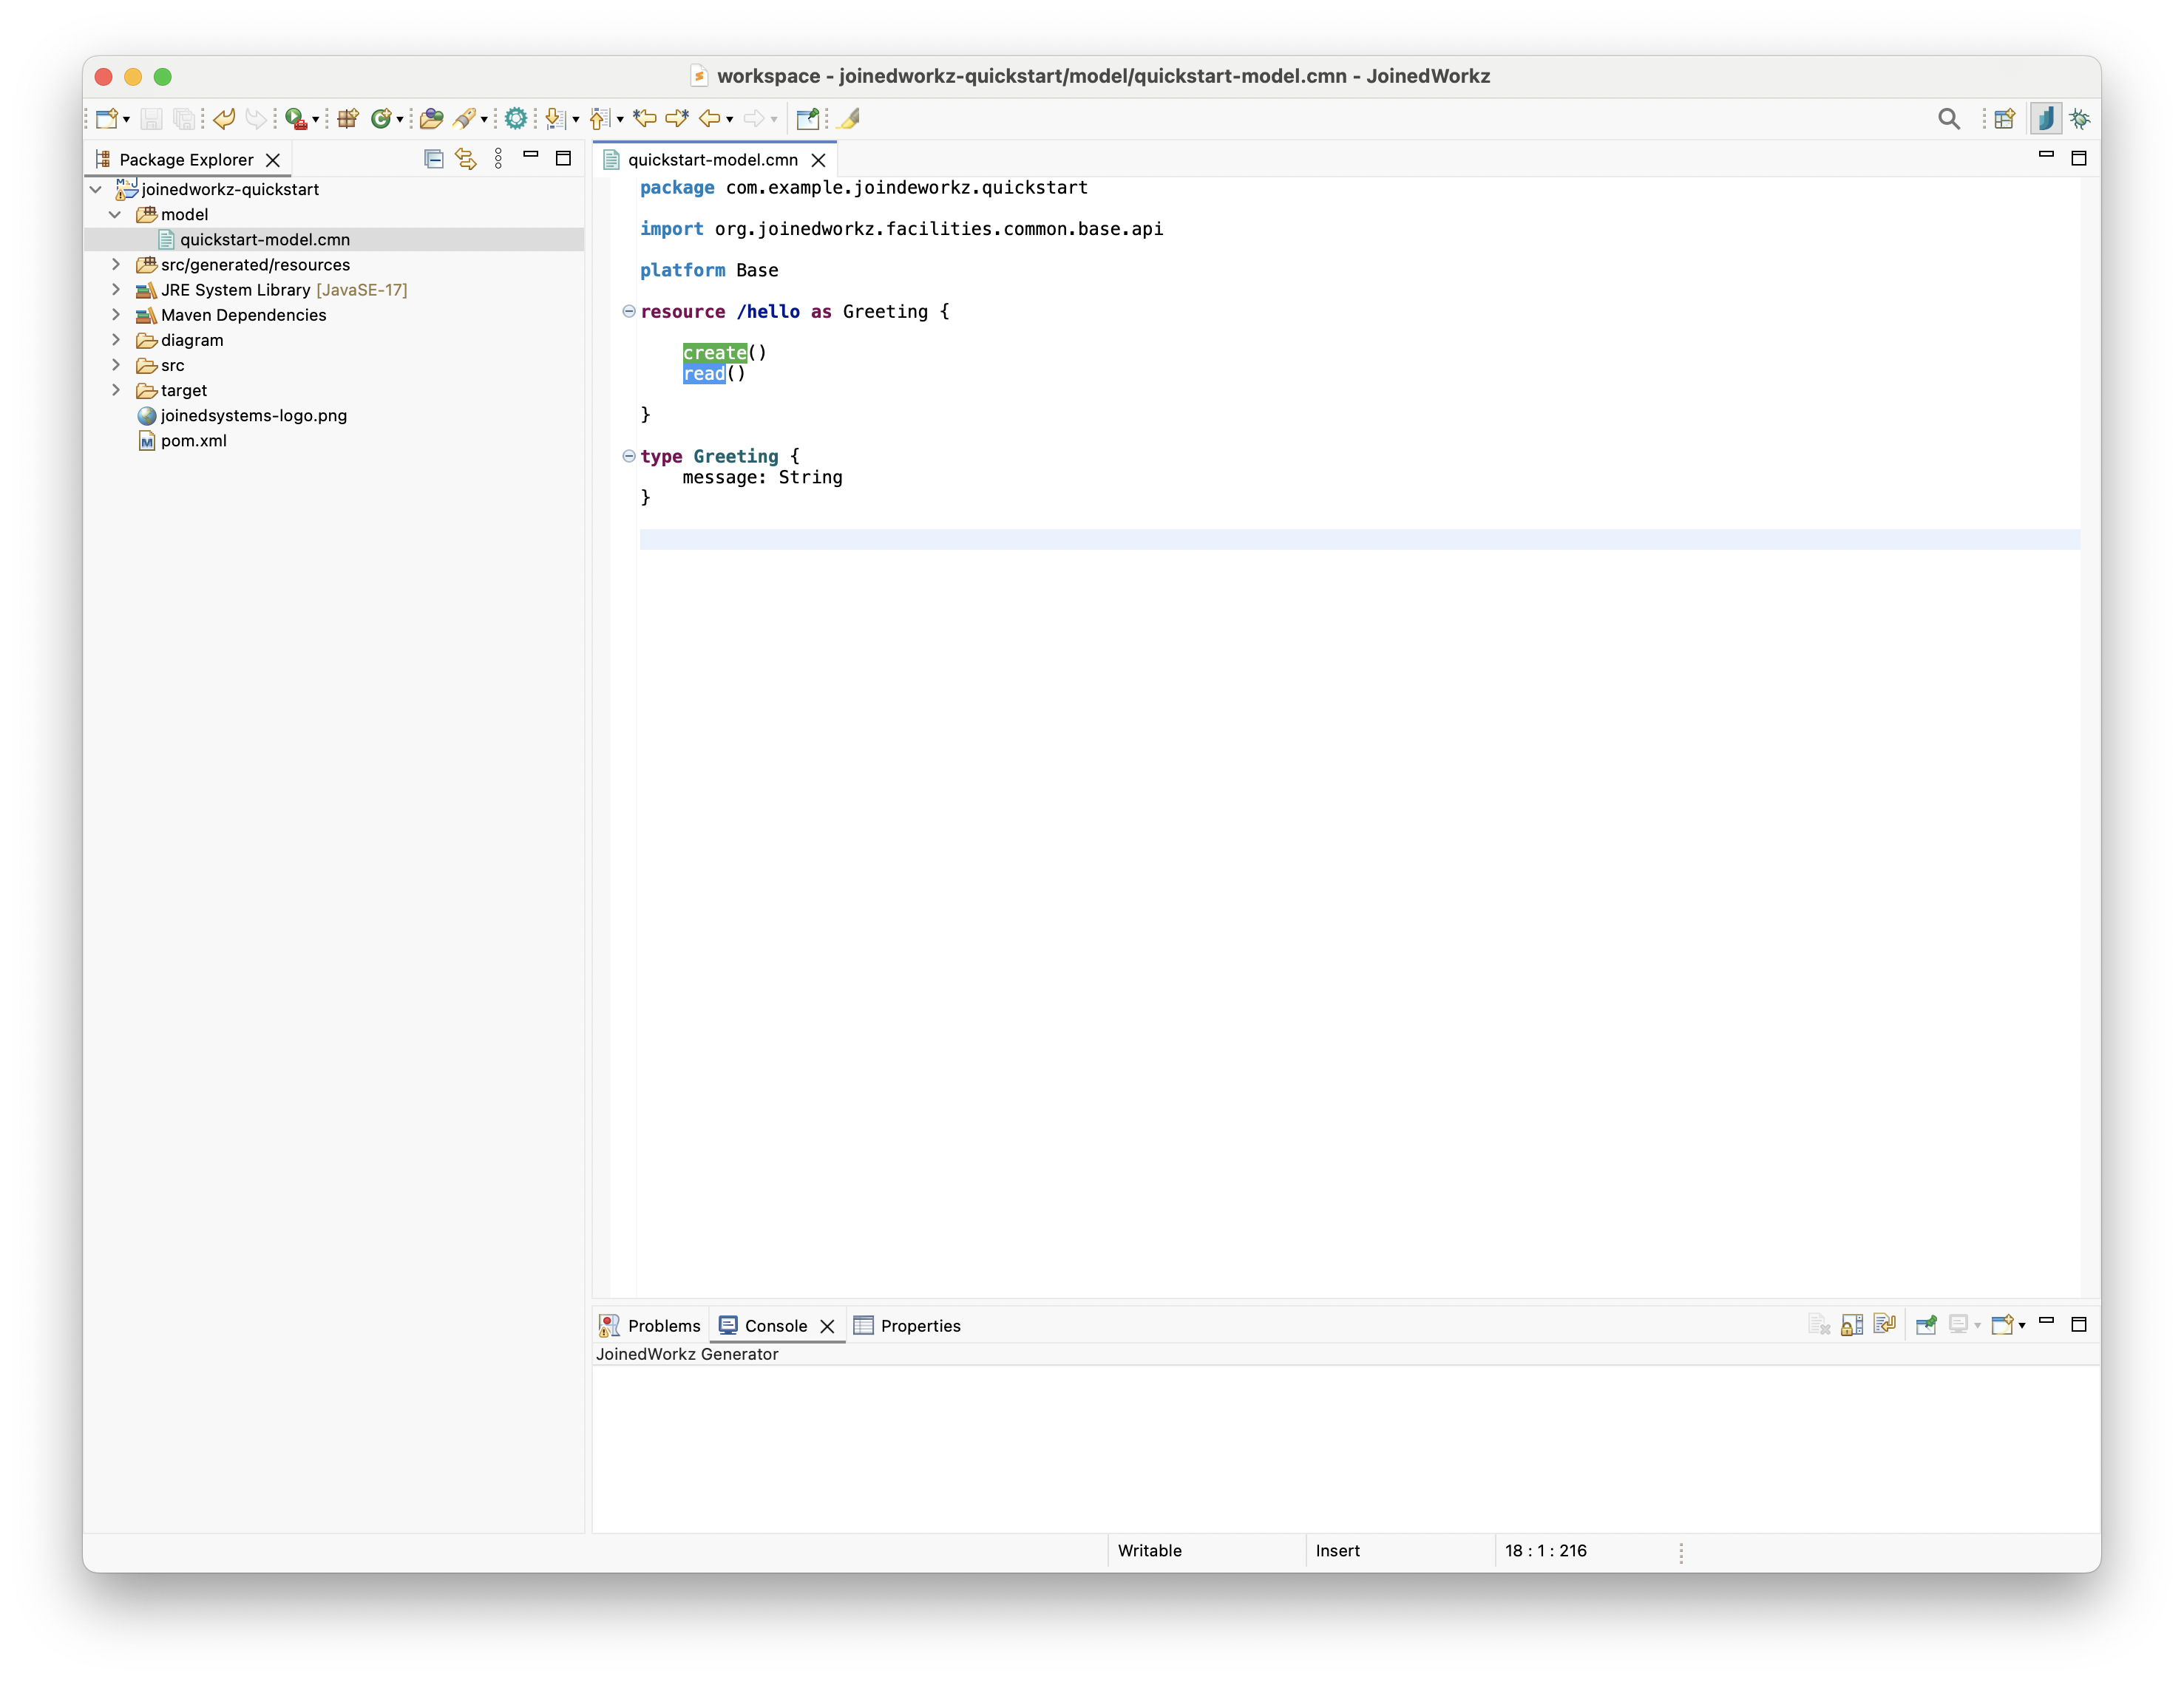The image size is (2184, 1682).
Task: Click the New Java Package toolbar icon
Action: click(348, 119)
